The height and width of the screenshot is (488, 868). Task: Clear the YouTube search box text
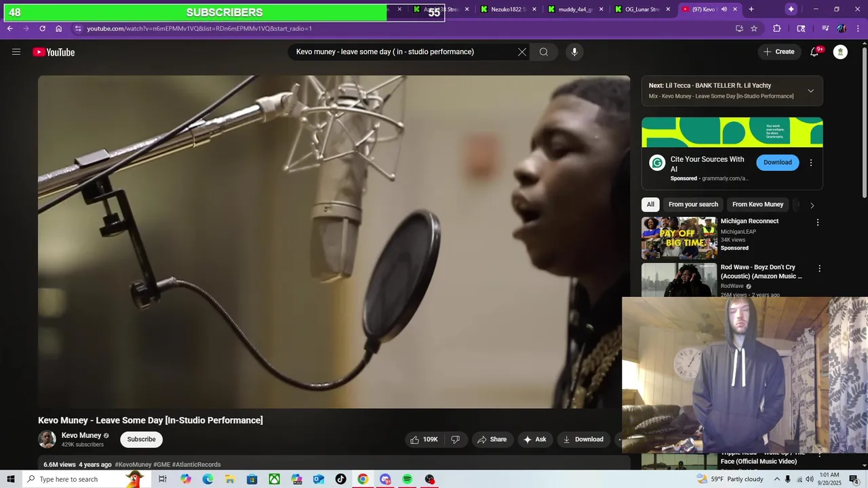(522, 52)
